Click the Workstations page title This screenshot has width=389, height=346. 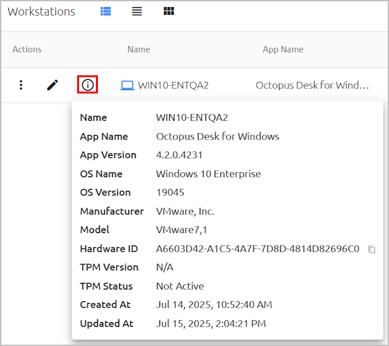[41, 12]
